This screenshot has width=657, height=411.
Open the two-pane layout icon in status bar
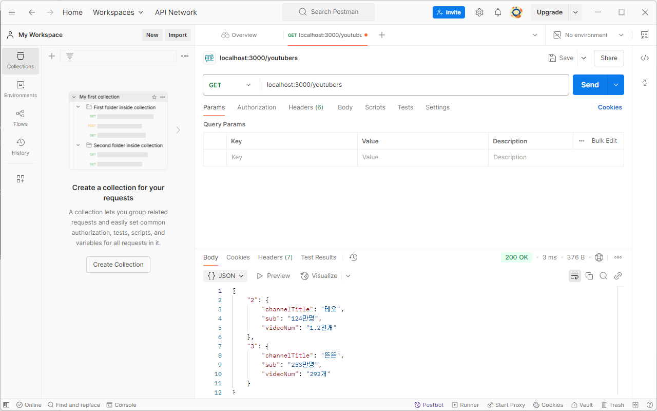coord(635,405)
